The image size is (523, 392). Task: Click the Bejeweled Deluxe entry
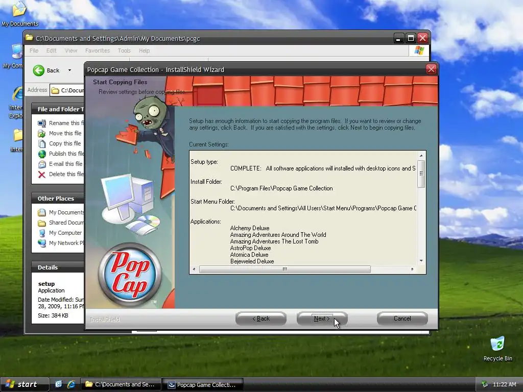pos(252,261)
